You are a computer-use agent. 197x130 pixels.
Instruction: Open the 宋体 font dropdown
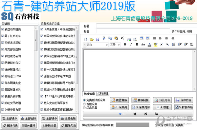107,45
